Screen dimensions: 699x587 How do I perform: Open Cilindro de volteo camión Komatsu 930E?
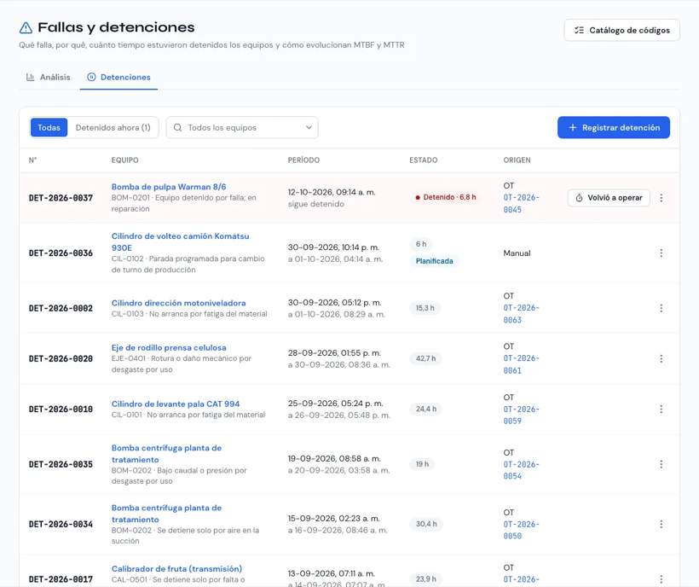tap(180, 241)
